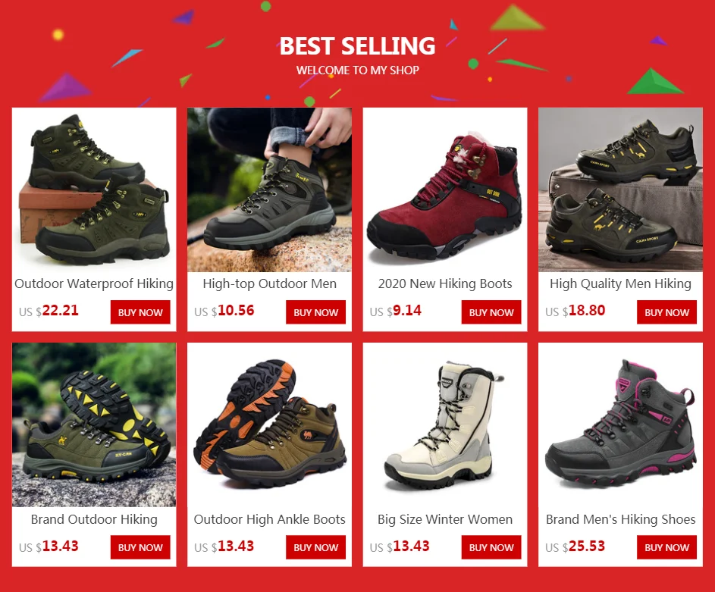Open the white Big Size Winter Women boot
This screenshot has width=715, height=592.
[x=445, y=424]
